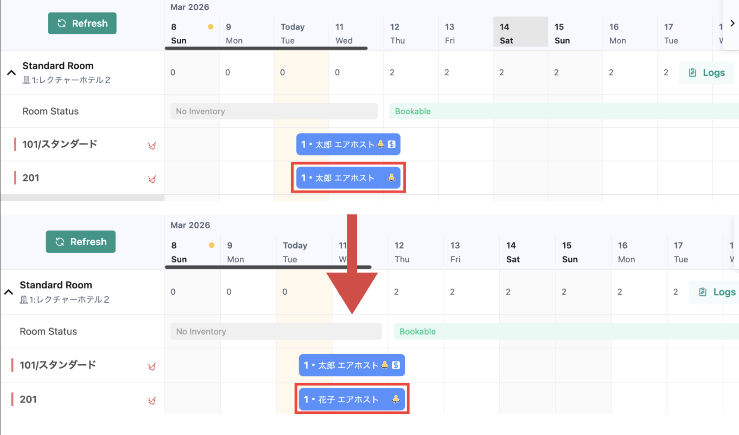Click the guest icon on 太郎 エアホスト reservation
739x435 pixels.
pos(381,144)
